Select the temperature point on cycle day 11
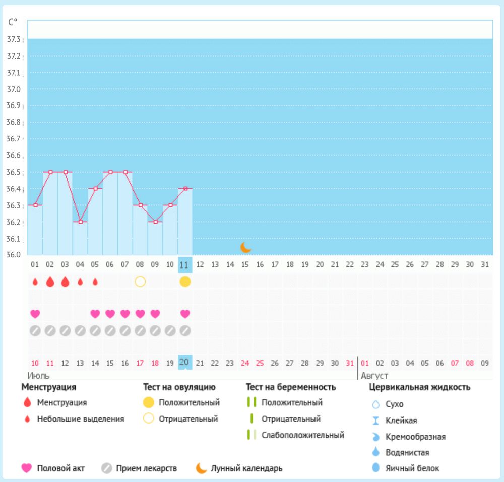 tap(185, 188)
